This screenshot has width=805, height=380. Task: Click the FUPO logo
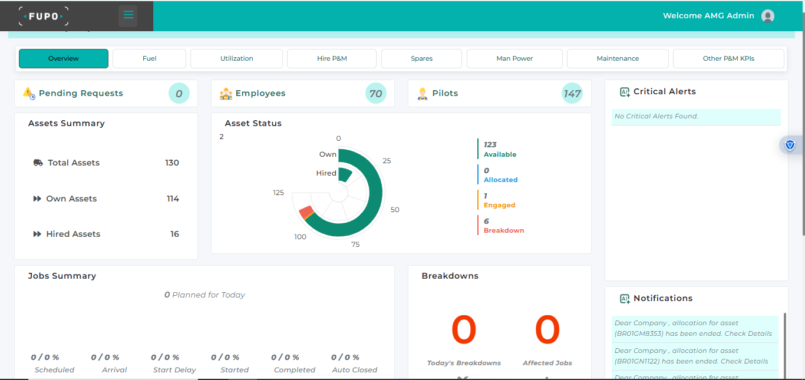(x=44, y=16)
